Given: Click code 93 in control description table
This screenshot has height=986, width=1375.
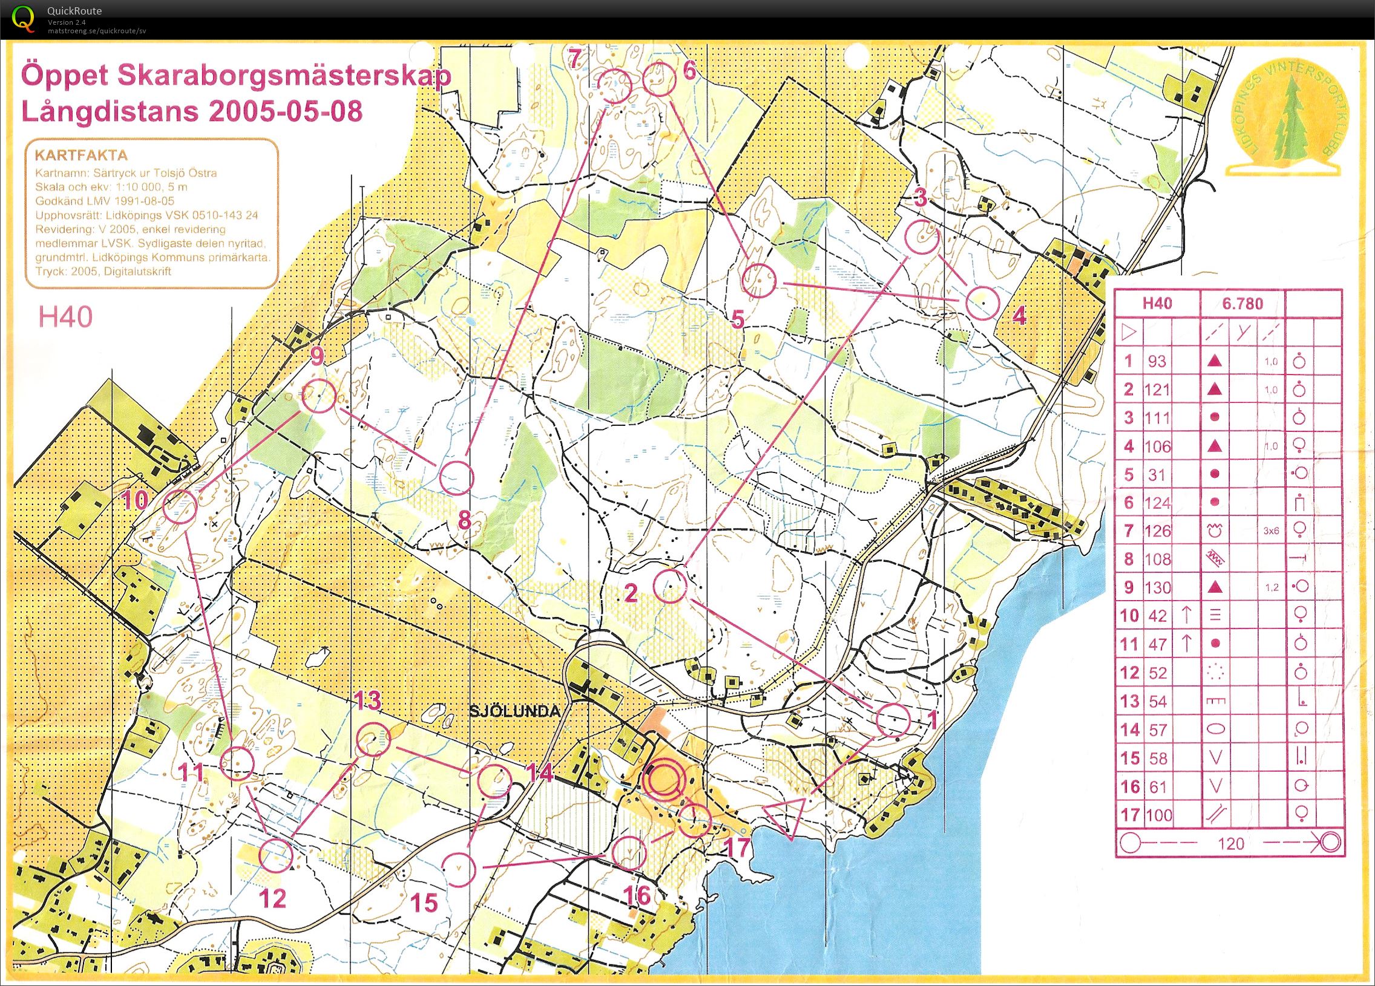Looking at the screenshot, I should coord(1157,361).
